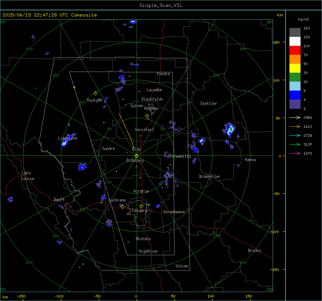
Task: Select the purple 4 legend swatch
Action: pyautogui.click(x=295, y=104)
